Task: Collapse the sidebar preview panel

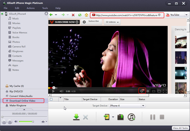Action: tap(24, 109)
